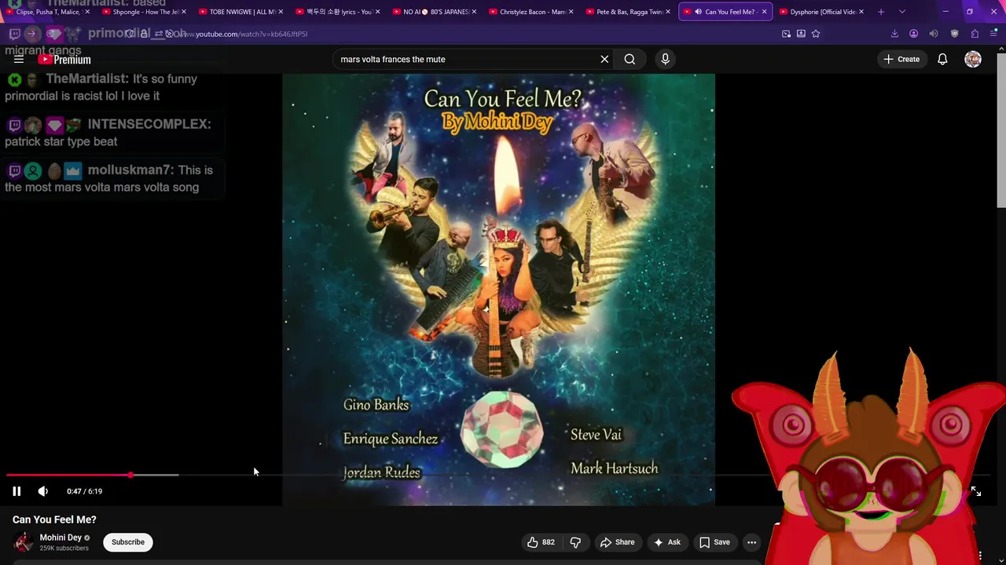Open browser downloads icon

coord(894,34)
